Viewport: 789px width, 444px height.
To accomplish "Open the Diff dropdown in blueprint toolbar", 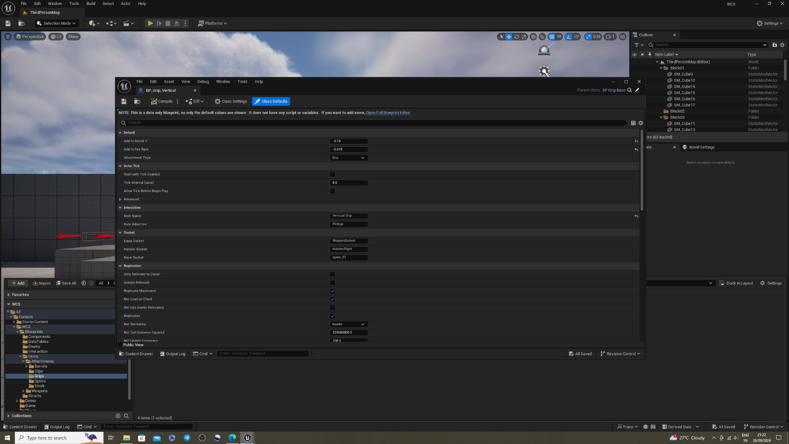I will pyautogui.click(x=195, y=102).
